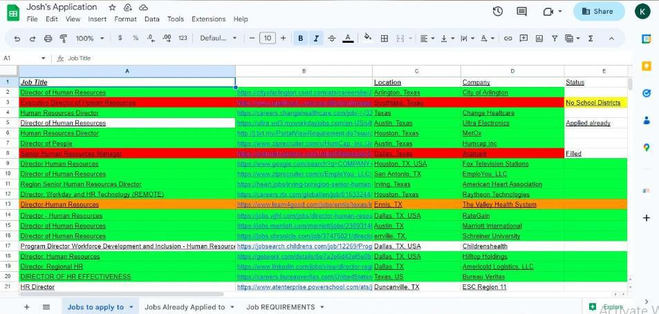This screenshot has height=314, width=659.
Task: Toggle strikethrough formatting
Action: tap(332, 39)
